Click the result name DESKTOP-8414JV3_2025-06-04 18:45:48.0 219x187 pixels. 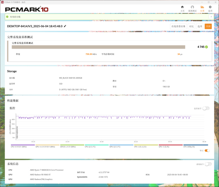35,26
